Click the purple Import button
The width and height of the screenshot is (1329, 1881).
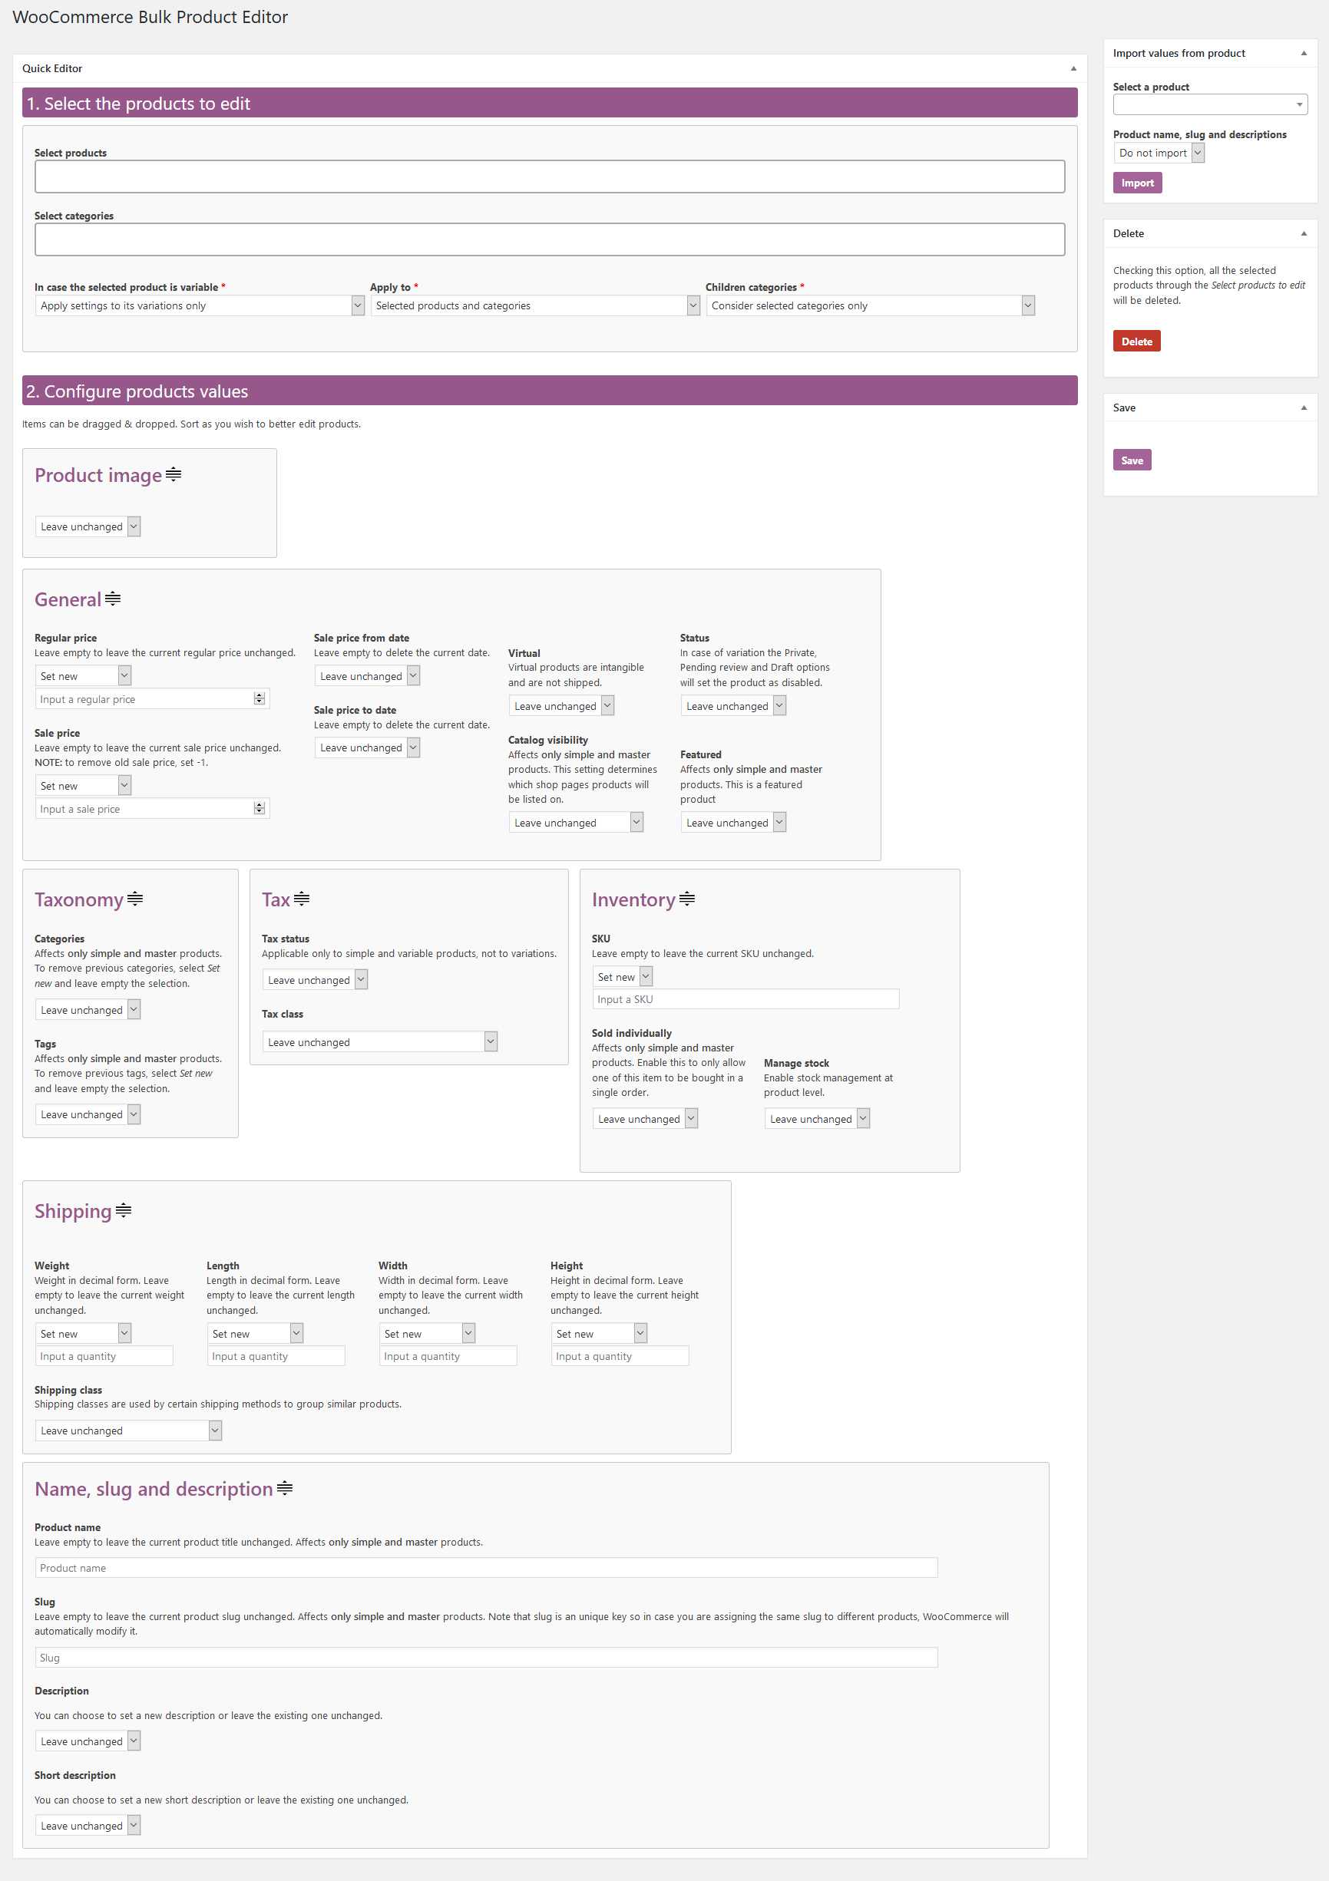coord(1137,183)
